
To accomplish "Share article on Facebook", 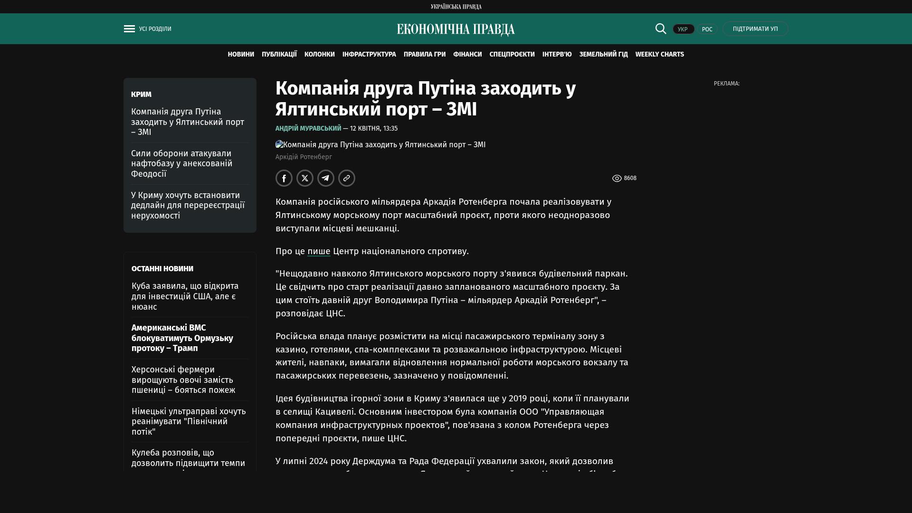I will 284,178.
